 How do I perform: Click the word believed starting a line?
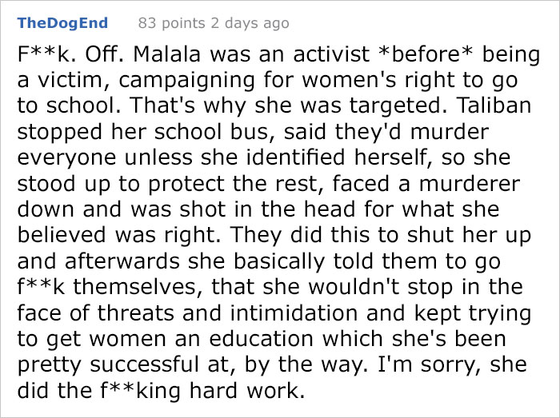click(62, 235)
